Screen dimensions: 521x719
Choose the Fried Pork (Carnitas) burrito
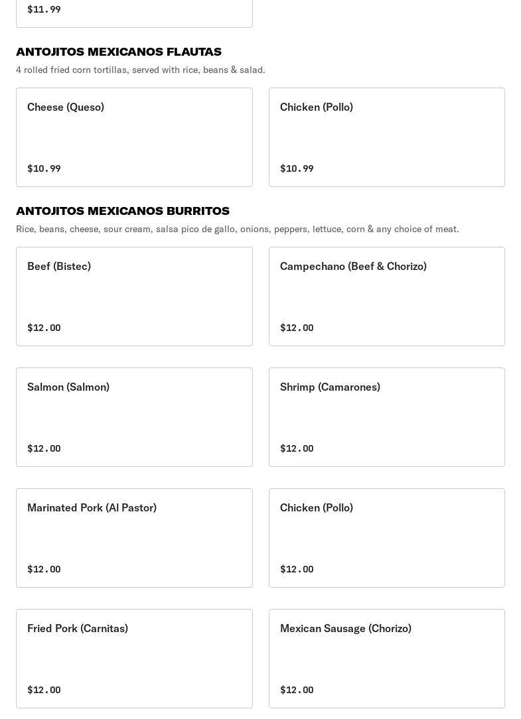[134, 658]
